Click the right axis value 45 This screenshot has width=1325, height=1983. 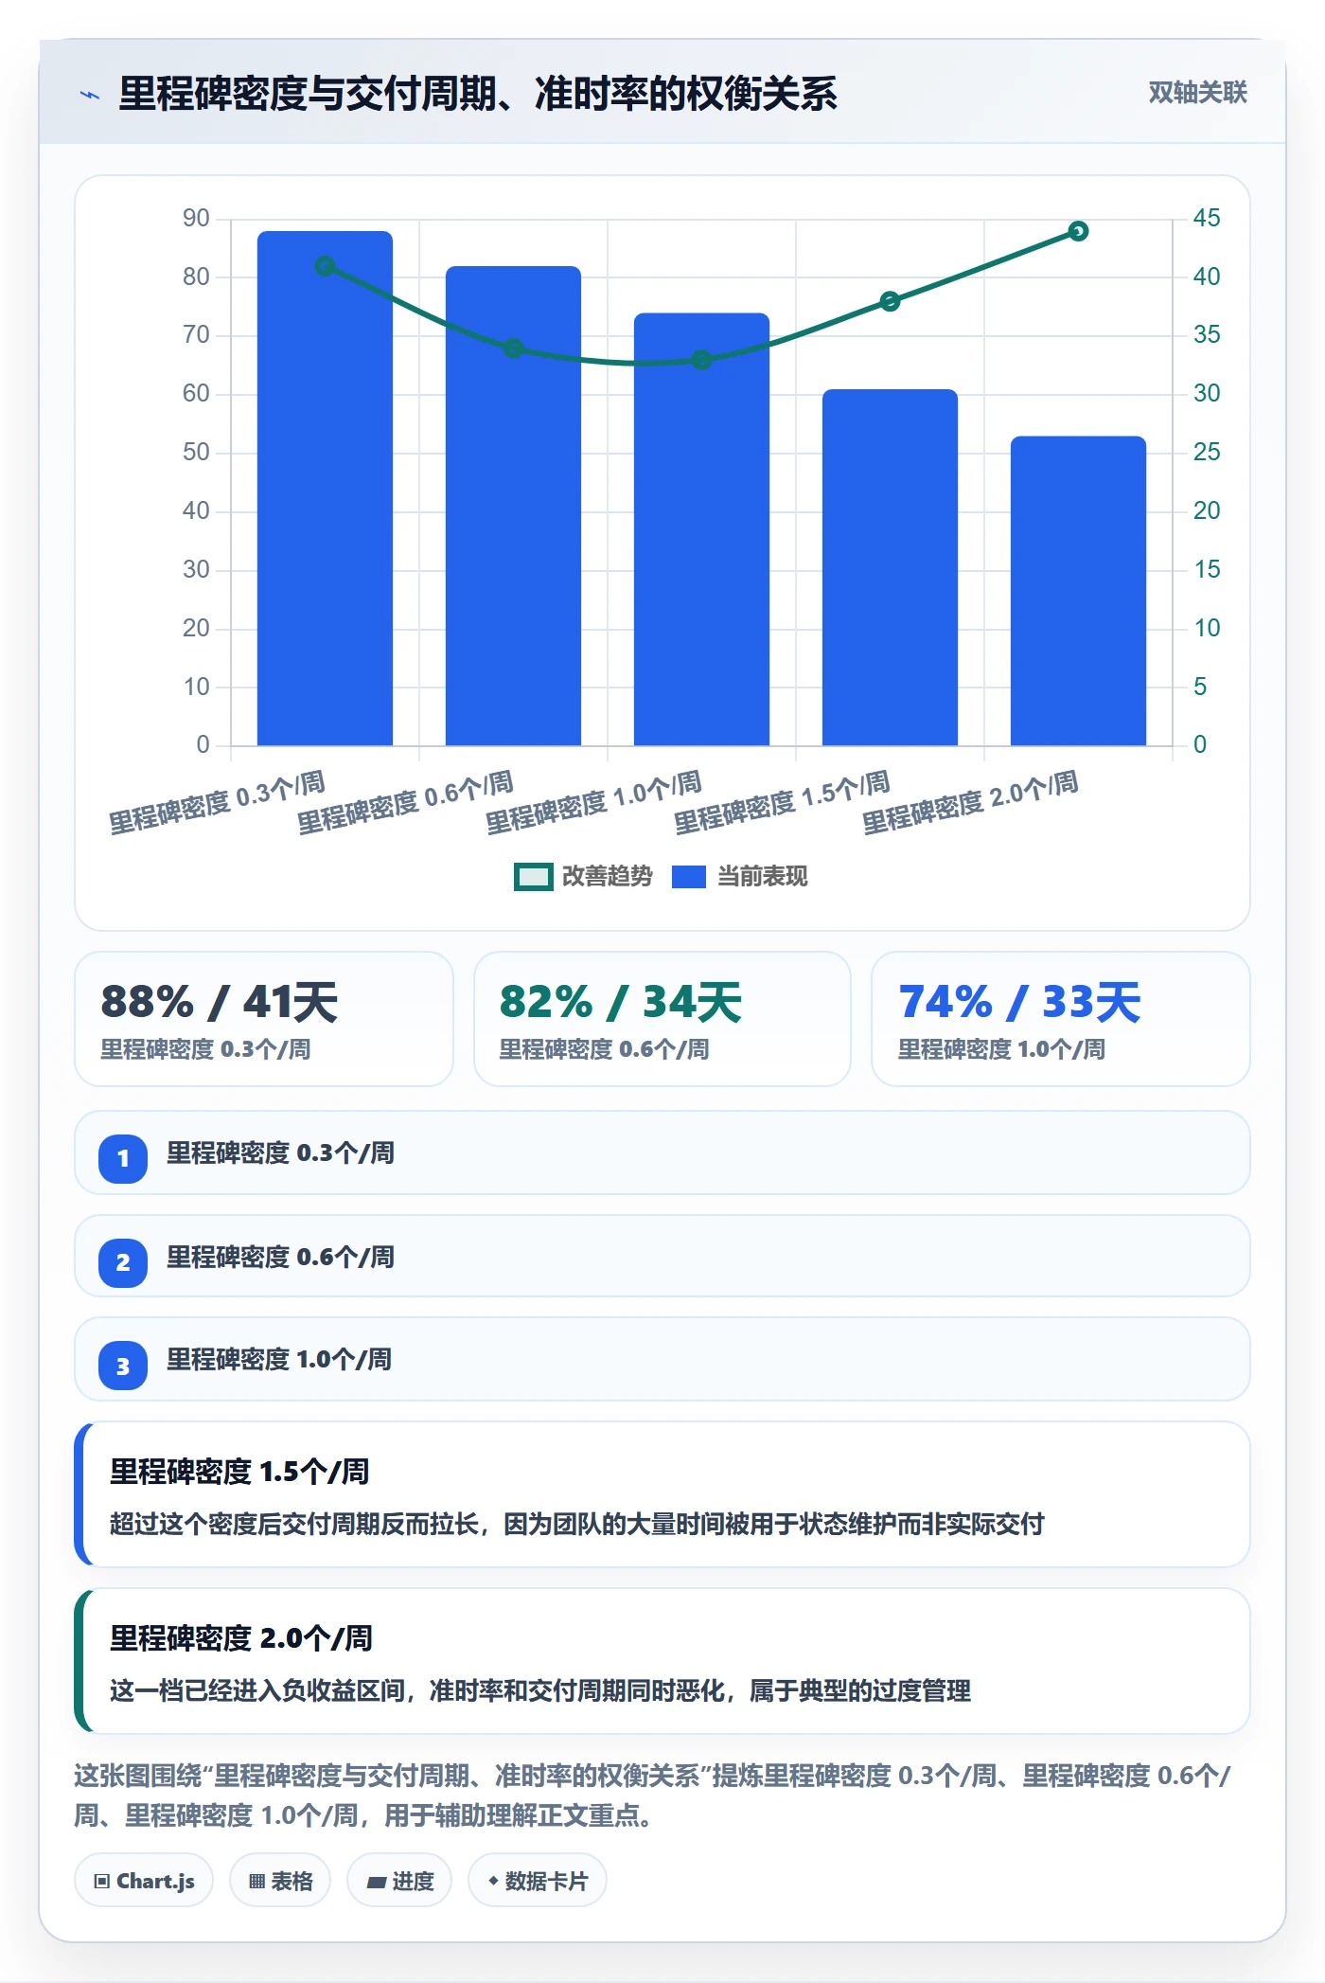click(x=1207, y=218)
